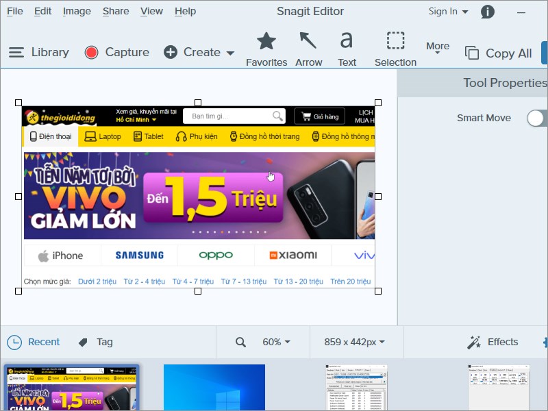The image size is (548, 411).
Task: Click the Xiaomi brand logo
Action: pyautogui.click(x=293, y=256)
